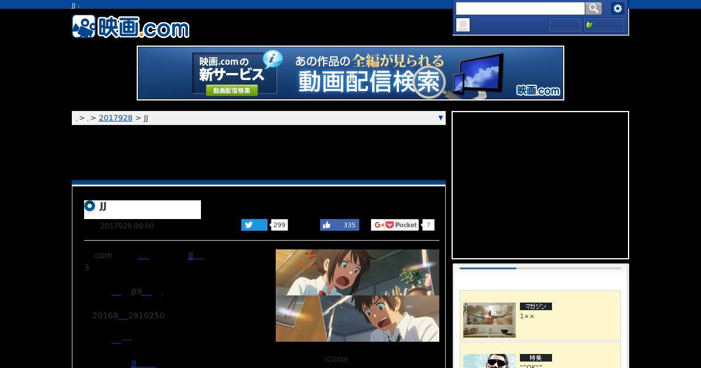
Task: Focus the search text field in the header
Action: tap(520, 8)
